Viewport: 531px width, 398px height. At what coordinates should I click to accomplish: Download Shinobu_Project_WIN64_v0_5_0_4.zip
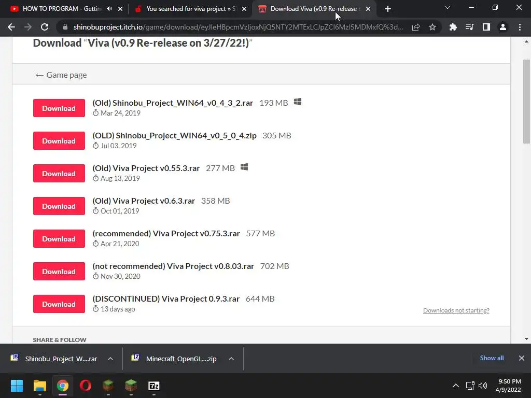pos(59,141)
